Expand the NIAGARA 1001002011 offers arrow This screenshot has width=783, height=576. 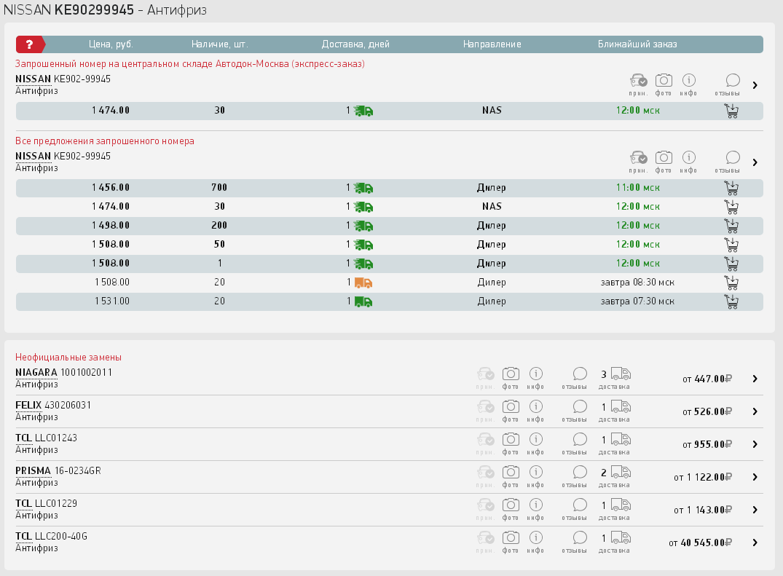(755, 379)
